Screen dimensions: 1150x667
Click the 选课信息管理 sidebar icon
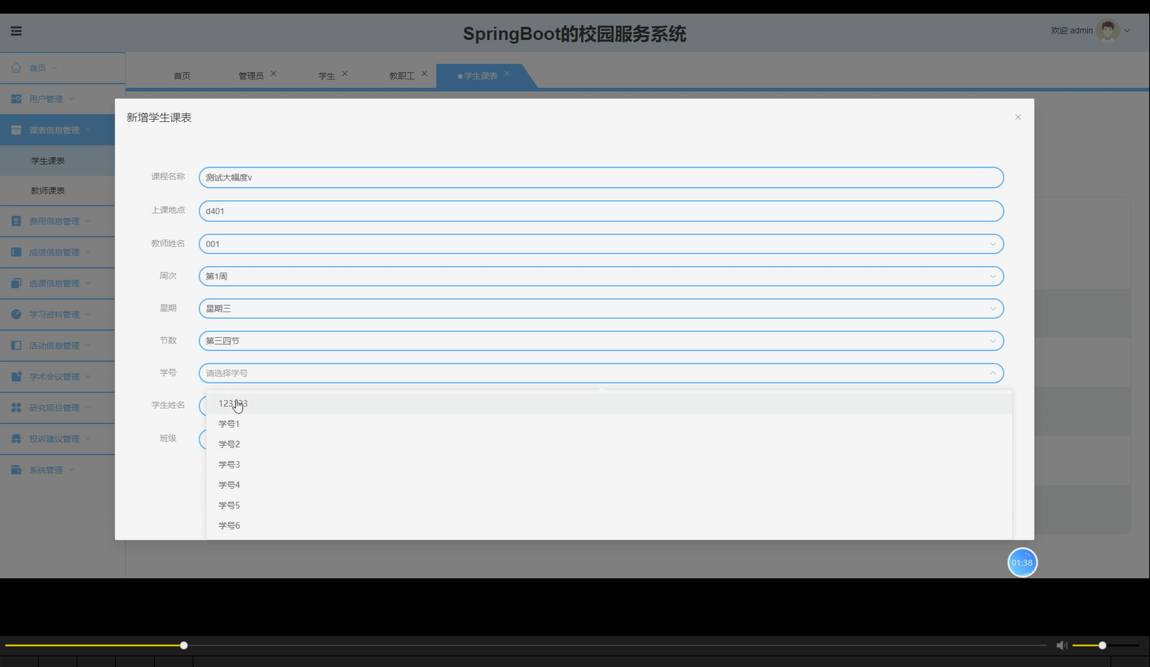coord(16,283)
